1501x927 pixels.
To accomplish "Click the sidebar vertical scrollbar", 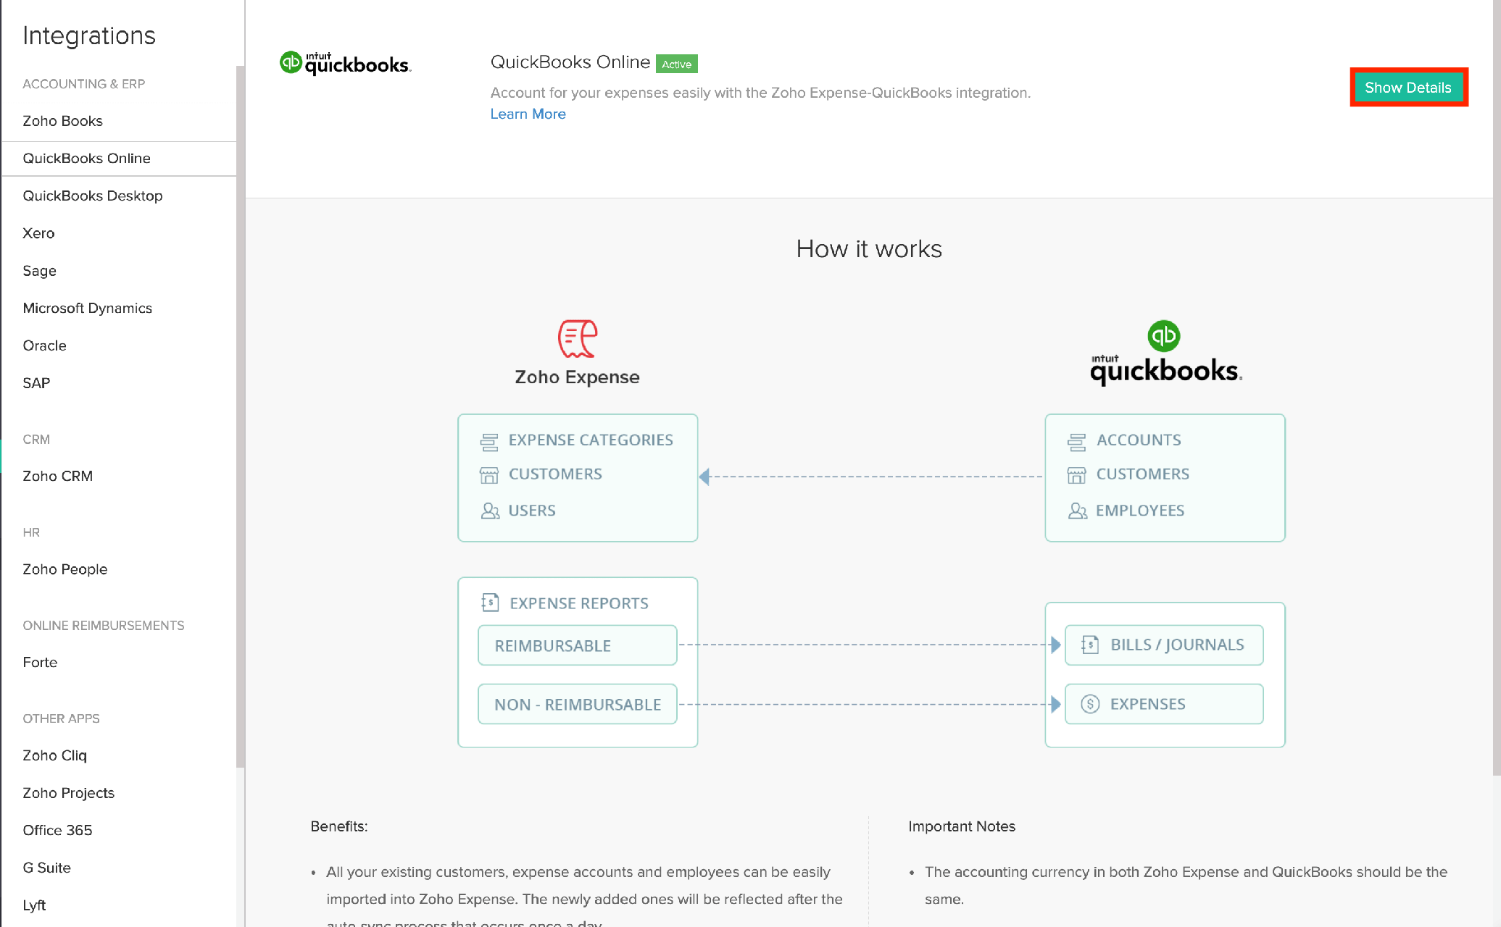I will [x=240, y=416].
